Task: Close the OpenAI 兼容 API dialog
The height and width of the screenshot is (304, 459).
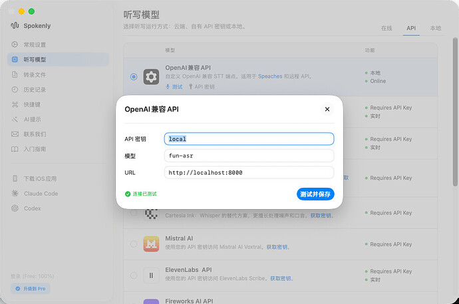Action: coord(327,110)
